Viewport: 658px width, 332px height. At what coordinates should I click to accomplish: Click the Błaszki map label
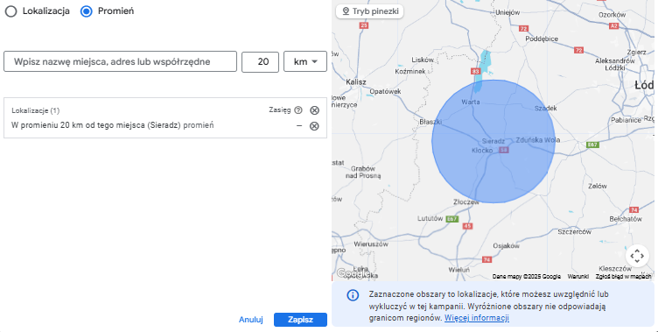coord(430,122)
